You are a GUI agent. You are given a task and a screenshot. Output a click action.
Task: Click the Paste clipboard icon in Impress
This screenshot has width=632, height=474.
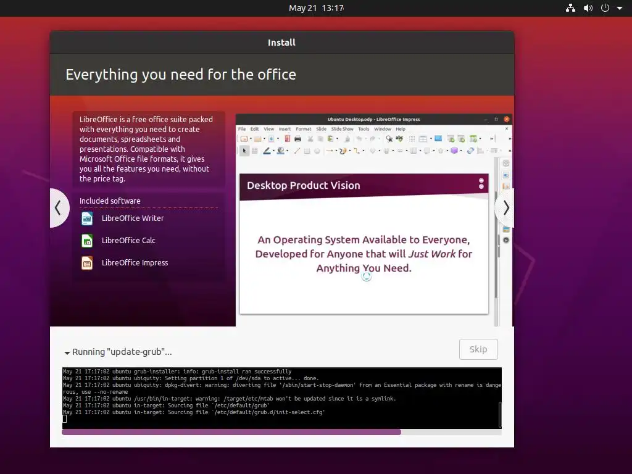330,139
